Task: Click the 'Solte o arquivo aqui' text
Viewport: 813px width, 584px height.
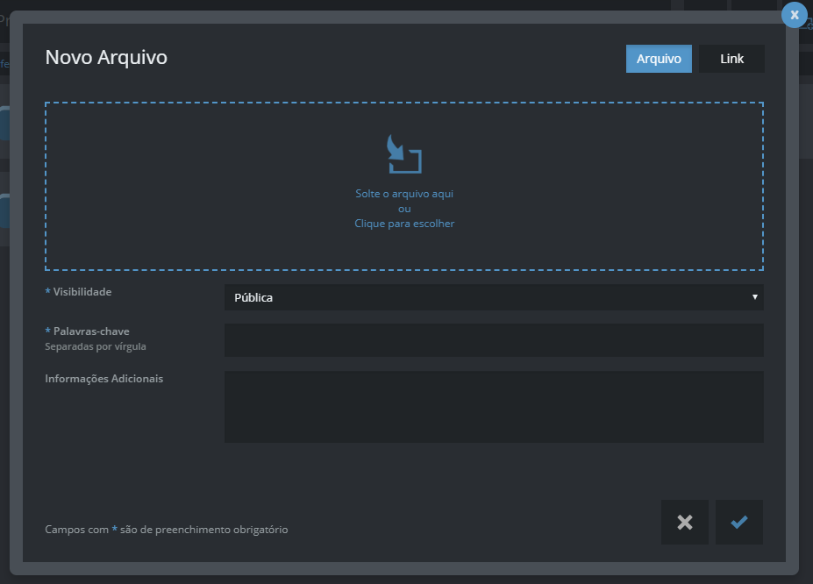Action: pyautogui.click(x=404, y=194)
